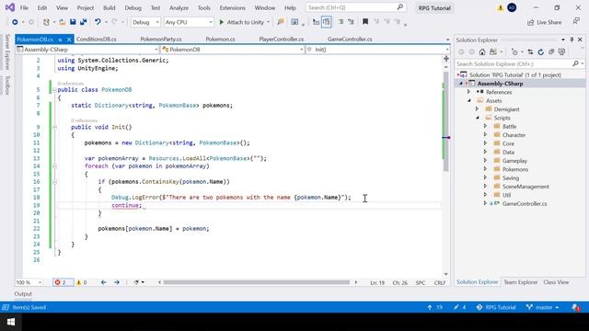Click Home icon in Solution Explorer toolbar

482,52
